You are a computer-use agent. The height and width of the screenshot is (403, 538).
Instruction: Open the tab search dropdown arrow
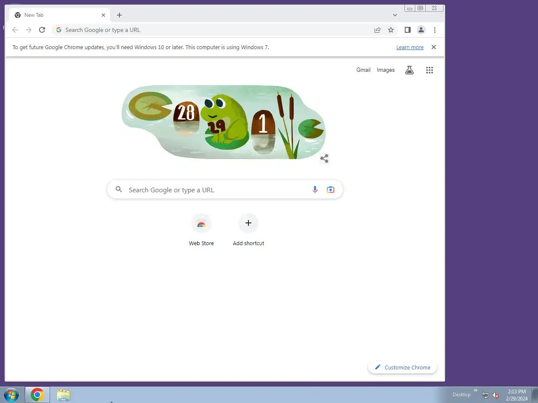395,15
